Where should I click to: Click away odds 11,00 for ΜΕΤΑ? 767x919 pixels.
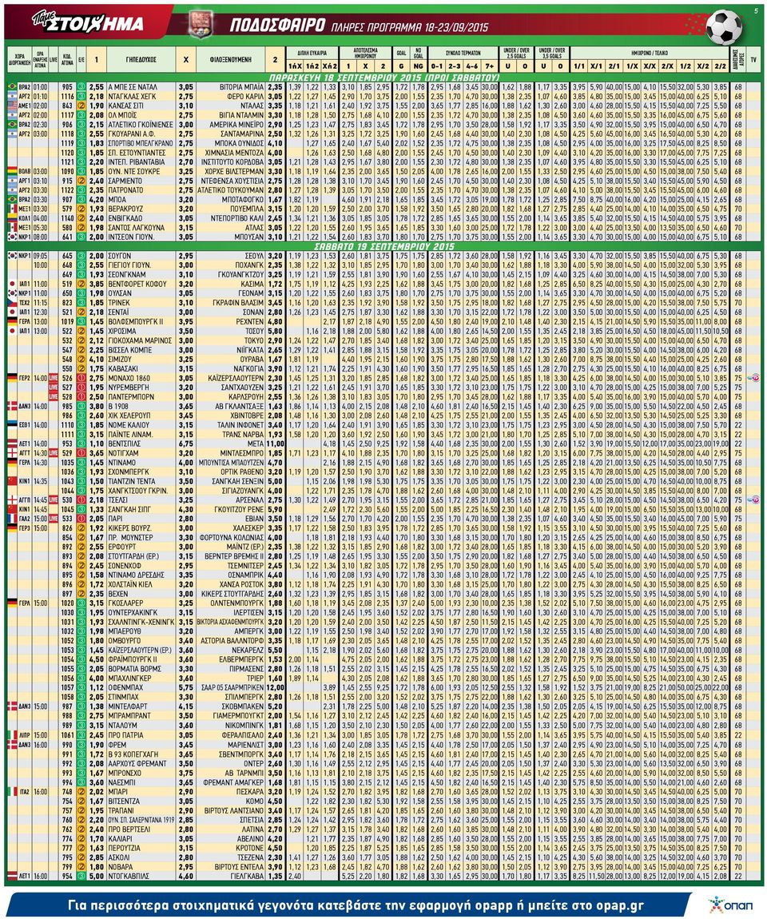[275, 444]
